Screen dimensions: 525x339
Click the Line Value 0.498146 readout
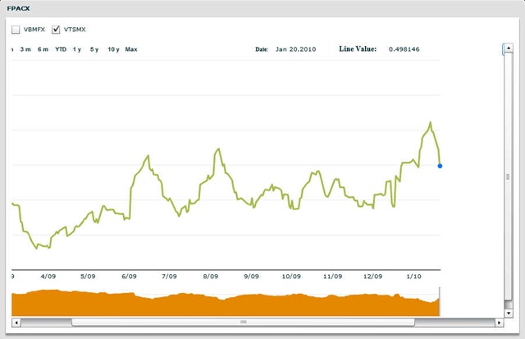tap(404, 49)
